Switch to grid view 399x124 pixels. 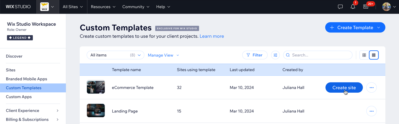click(364, 55)
